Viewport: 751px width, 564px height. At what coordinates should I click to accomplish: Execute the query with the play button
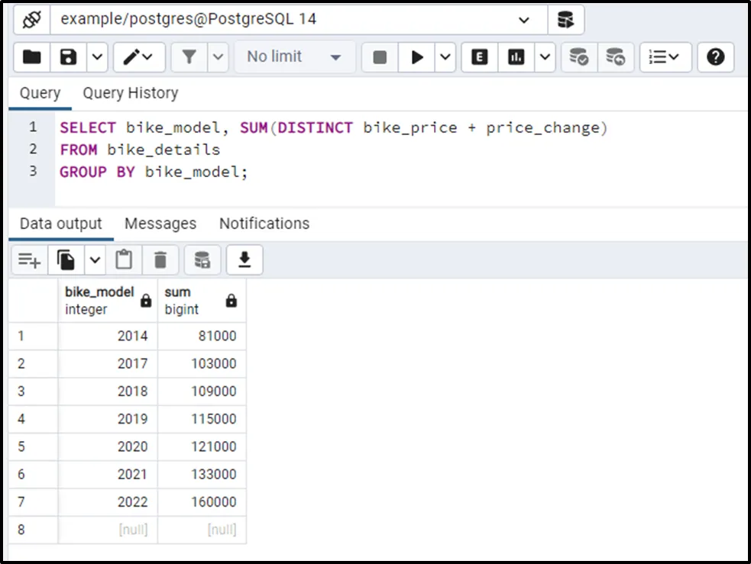click(x=417, y=57)
